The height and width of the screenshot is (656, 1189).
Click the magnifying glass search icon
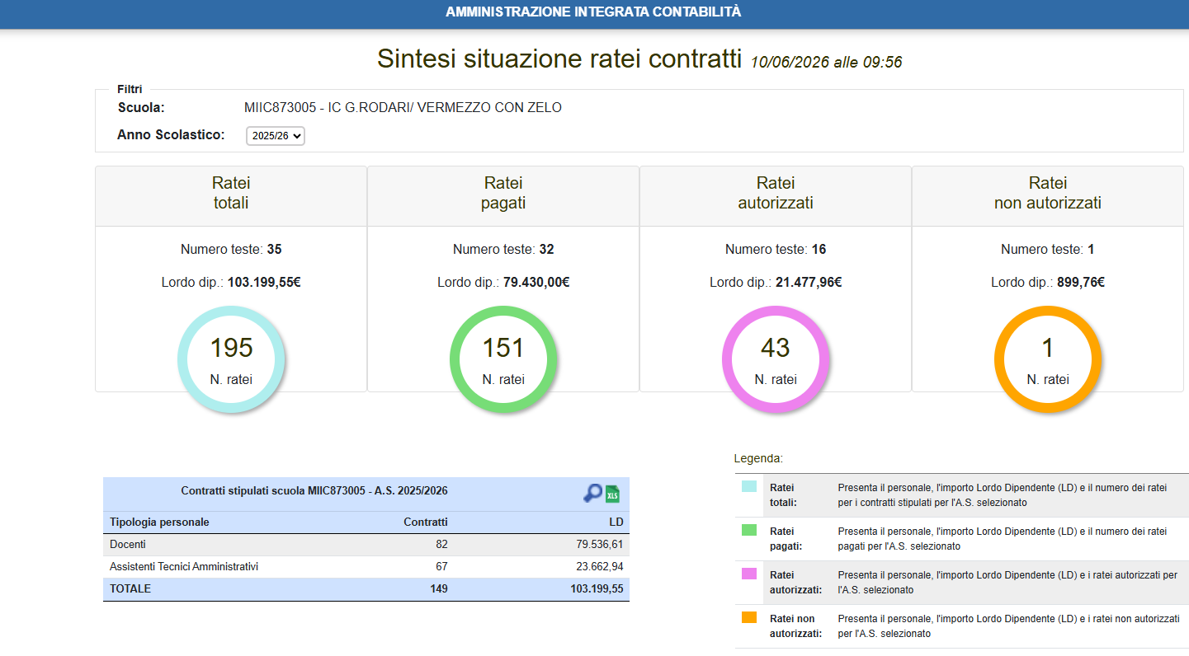pyautogui.click(x=592, y=494)
